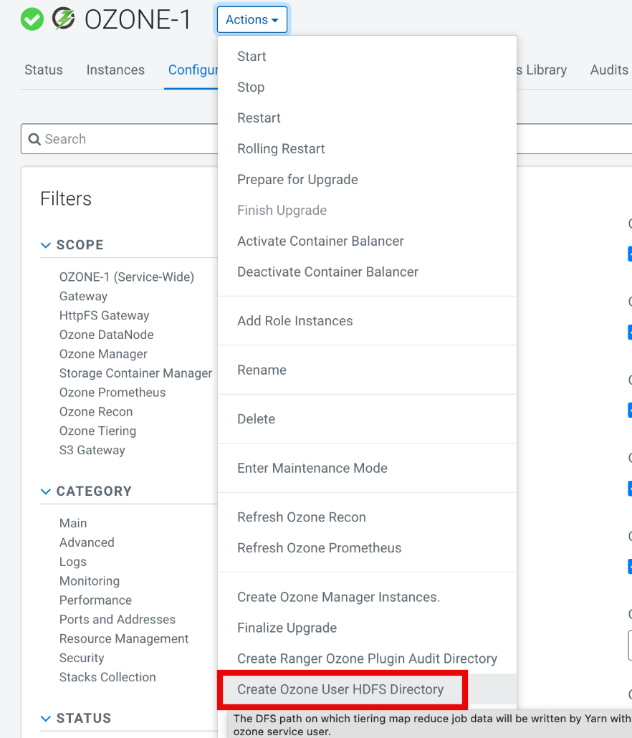Collapse the SCOPE filter section
This screenshot has height=738, width=632.
(x=46, y=245)
